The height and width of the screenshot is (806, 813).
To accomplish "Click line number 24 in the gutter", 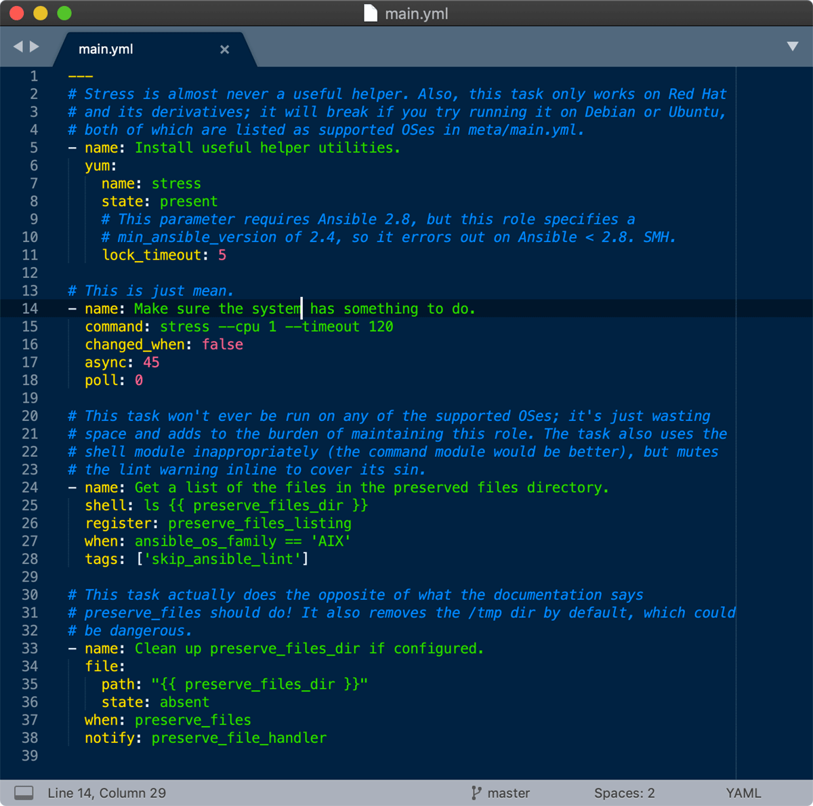I will (x=30, y=487).
